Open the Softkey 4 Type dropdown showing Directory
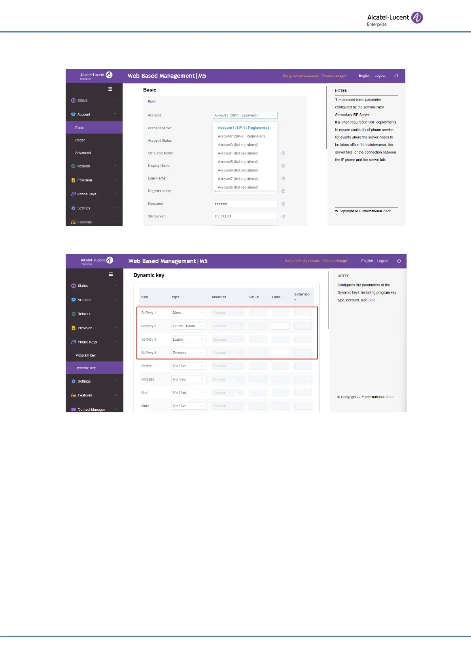Viewport: 471px width, 667px height. [189, 353]
